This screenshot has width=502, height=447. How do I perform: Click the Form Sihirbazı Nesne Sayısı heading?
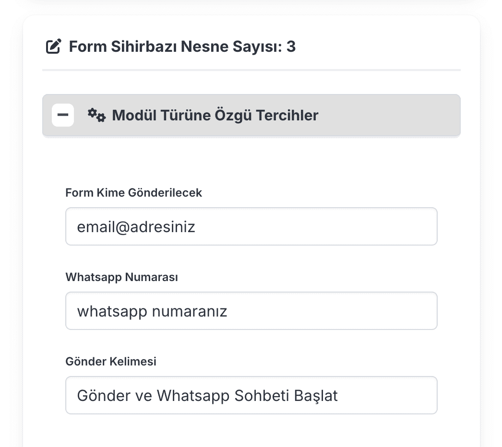(176, 47)
